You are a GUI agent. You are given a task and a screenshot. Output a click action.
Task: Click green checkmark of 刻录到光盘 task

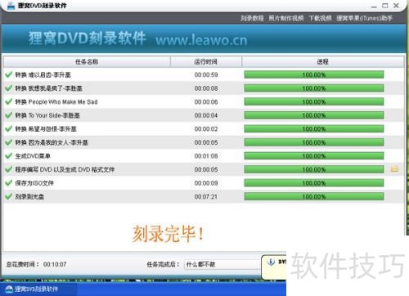pyautogui.click(x=9, y=196)
